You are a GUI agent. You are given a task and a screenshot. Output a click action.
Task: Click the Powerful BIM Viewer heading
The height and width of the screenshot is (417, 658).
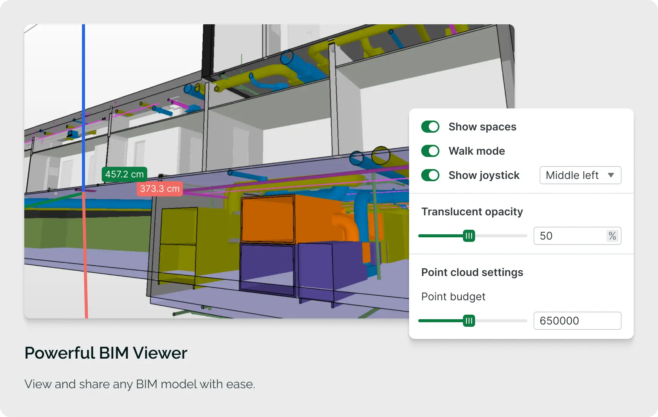pyautogui.click(x=105, y=353)
